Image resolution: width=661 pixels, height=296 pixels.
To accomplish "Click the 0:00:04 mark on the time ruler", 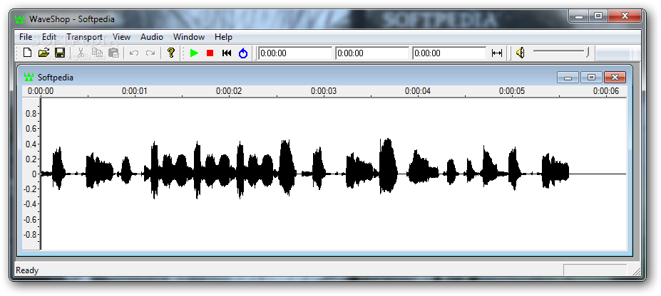I will tap(418, 91).
